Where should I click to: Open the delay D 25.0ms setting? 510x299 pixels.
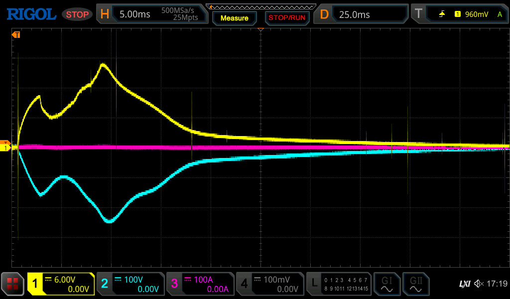click(361, 14)
